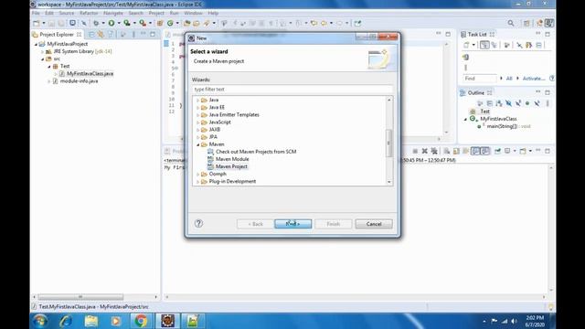The image size is (585, 329).
Task: Expand the Oomph wizard folder
Action: coord(197,175)
